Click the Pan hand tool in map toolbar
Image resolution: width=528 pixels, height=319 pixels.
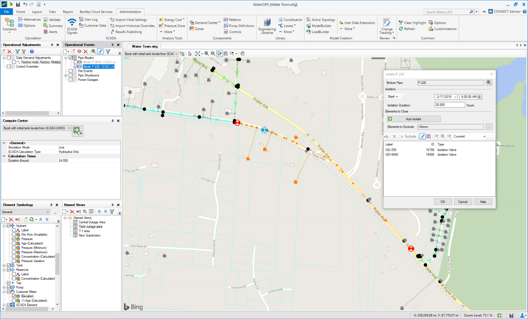pyautogui.click(x=242, y=53)
